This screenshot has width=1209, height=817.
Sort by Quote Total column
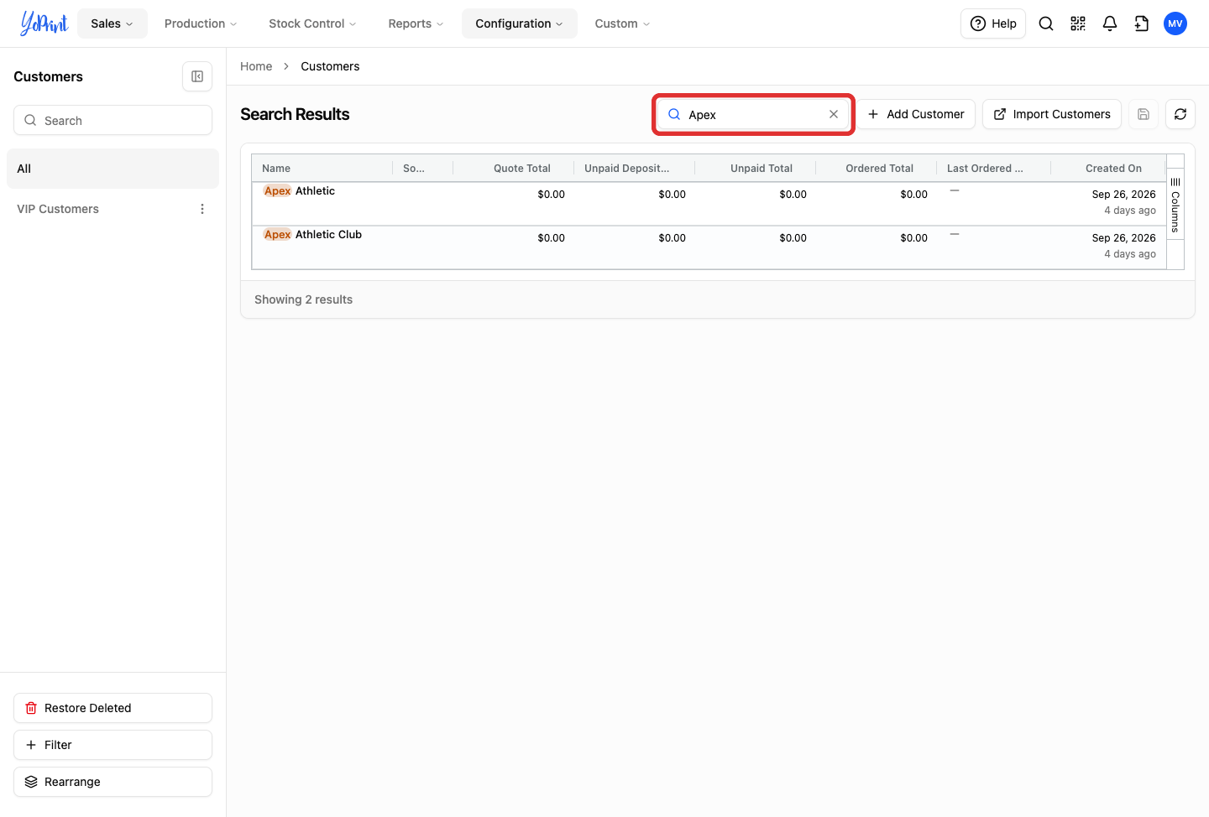[x=514, y=168]
